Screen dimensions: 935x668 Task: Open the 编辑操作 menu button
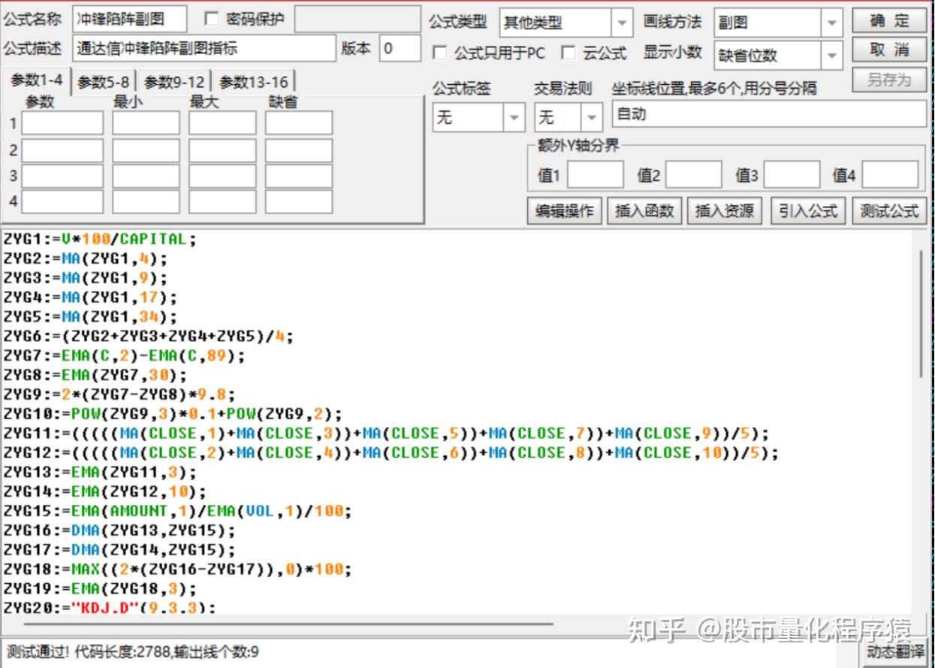(x=565, y=211)
